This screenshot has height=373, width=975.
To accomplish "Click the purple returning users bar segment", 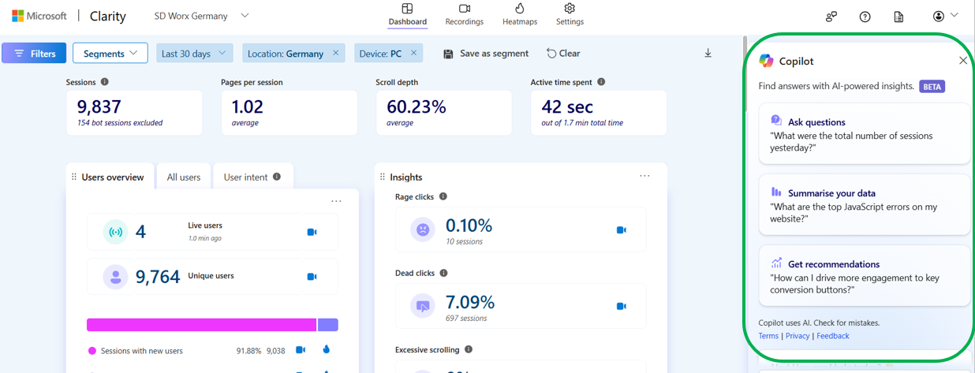I will click(x=328, y=325).
